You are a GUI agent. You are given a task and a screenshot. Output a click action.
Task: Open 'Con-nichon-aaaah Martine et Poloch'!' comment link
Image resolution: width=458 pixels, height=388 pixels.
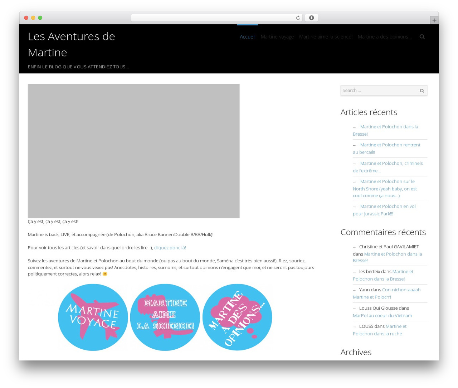click(386, 294)
